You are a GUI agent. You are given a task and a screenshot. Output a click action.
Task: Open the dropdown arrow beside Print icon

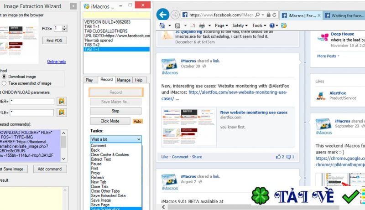tap(209, 26)
